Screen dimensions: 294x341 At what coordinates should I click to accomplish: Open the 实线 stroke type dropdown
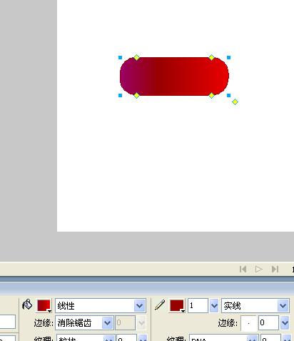pyautogui.click(x=283, y=305)
